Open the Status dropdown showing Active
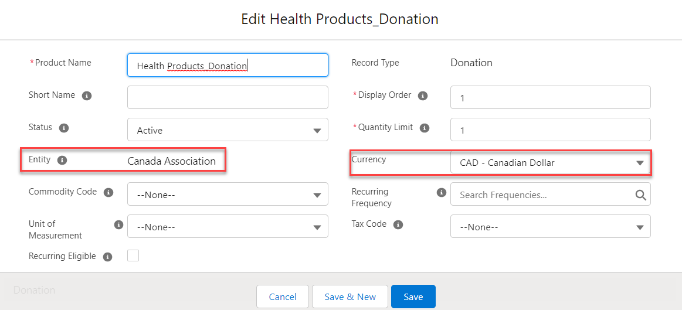 point(228,130)
